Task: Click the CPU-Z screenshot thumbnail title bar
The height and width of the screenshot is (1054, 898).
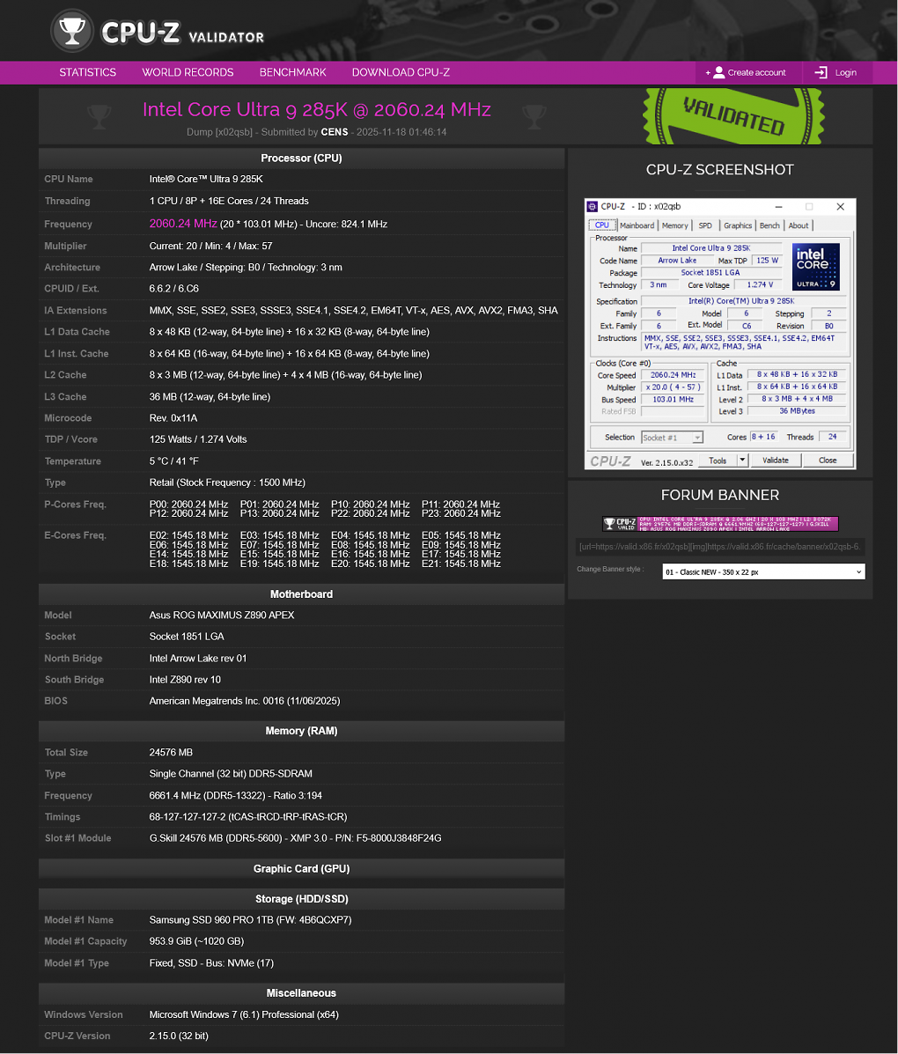Action: 720,206
